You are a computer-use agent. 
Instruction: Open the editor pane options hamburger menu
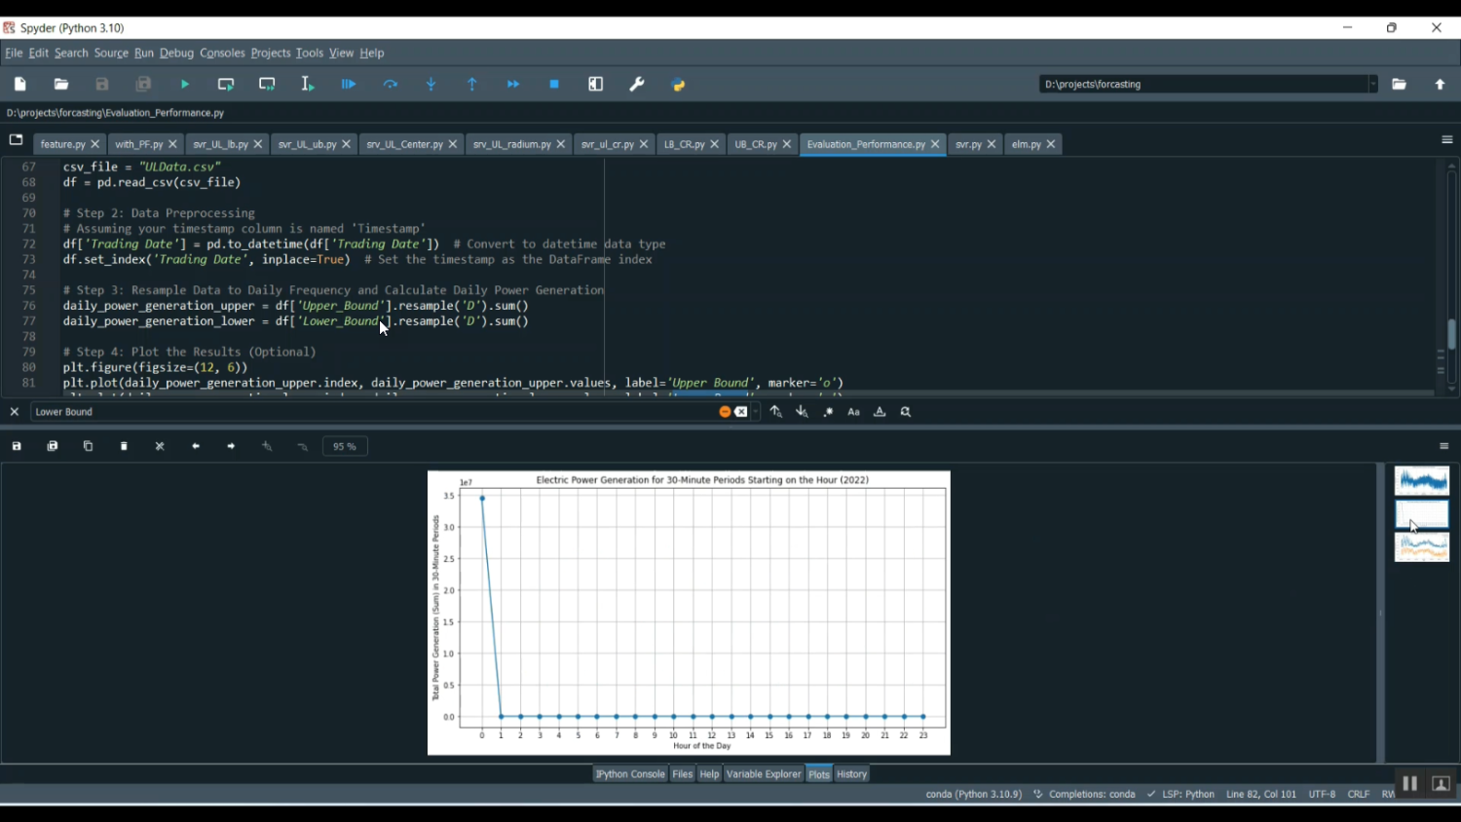coord(1446,140)
